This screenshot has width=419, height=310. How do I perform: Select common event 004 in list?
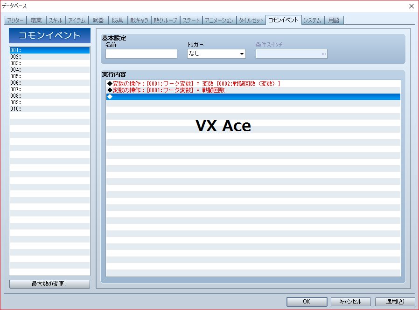click(x=50, y=70)
